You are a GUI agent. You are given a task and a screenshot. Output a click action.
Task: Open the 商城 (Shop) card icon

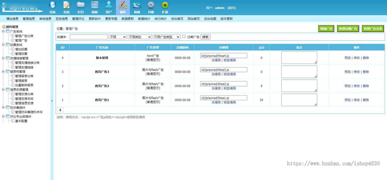point(137,5)
